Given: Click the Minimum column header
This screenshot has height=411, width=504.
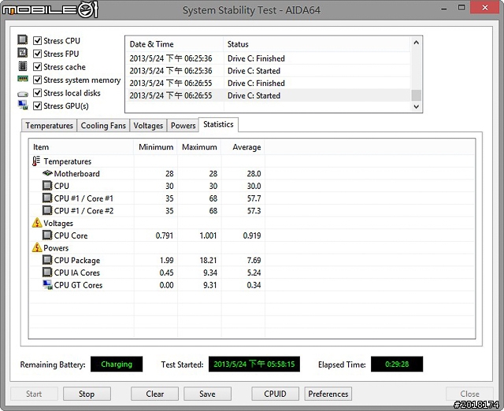Looking at the screenshot, I should (156, 147).
